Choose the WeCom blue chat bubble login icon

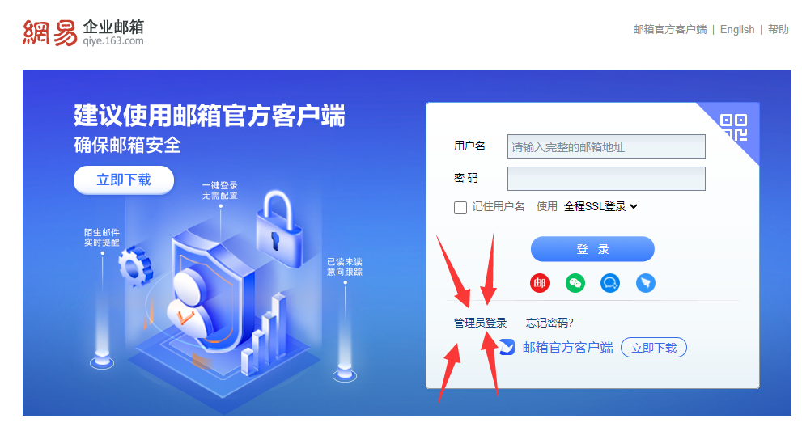tap(610, 283)
